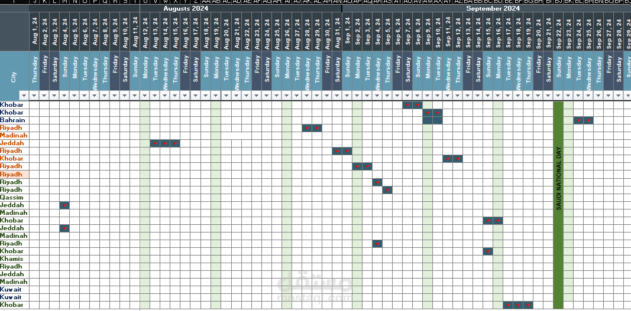Open filter dropdown under Aug 9, 24 Friday
This screenshot has width=631, height=311.
(x=115, y=96)
